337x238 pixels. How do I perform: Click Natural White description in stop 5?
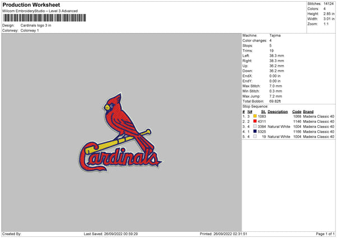pyautogui.click(x=279, y=137)
